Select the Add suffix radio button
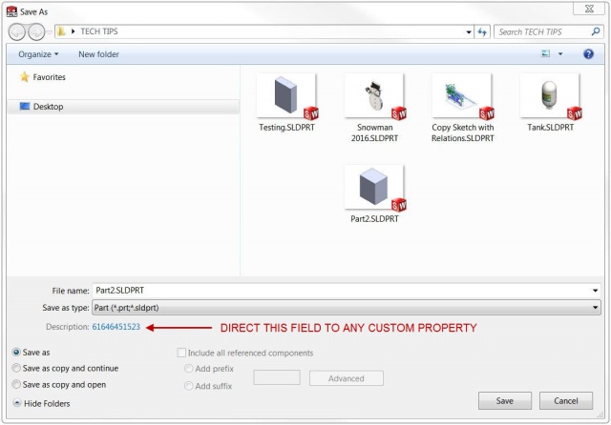 click(189, 386)
